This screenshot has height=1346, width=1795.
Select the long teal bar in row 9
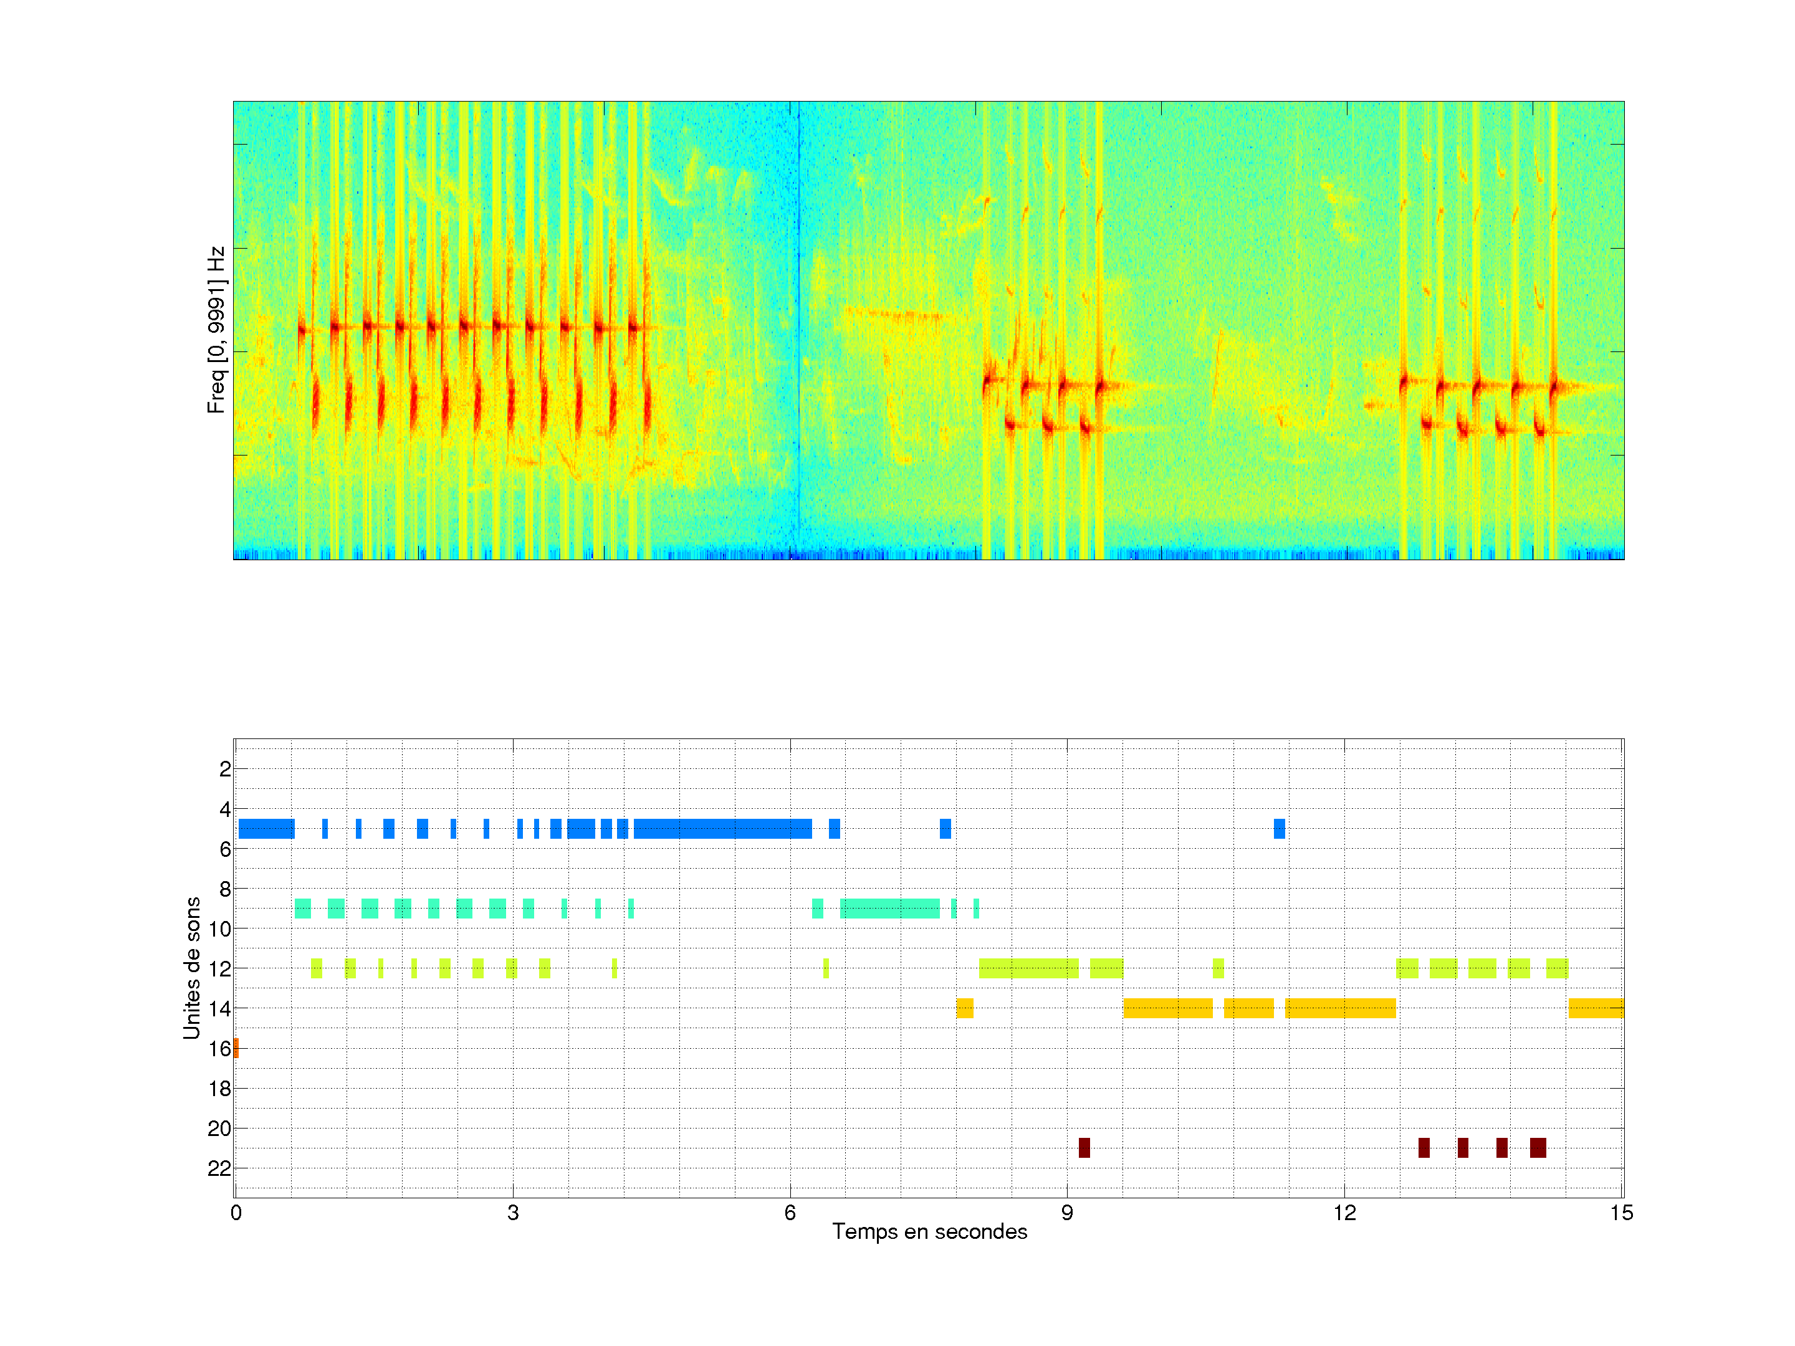889,908
